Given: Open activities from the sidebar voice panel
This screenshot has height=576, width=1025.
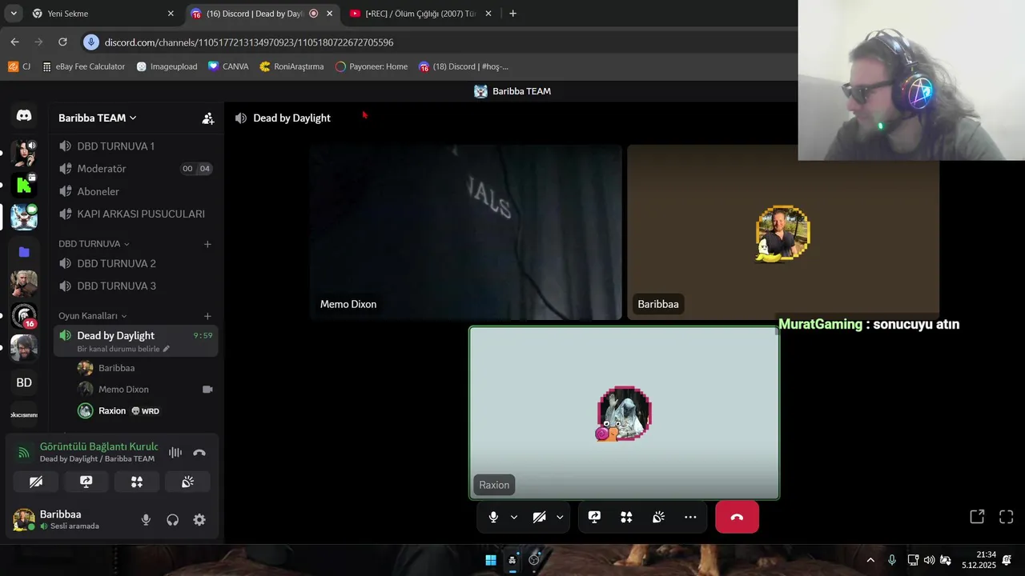Looking at the screenshot, I should pos(137,482).
